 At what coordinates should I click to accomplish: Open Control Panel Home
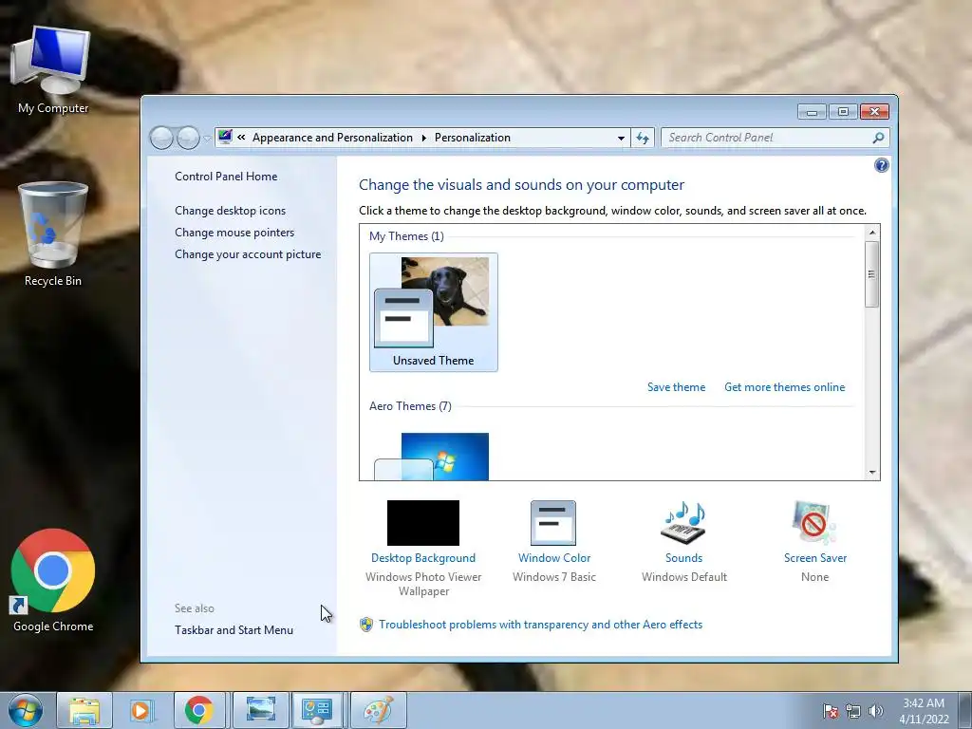226,176
